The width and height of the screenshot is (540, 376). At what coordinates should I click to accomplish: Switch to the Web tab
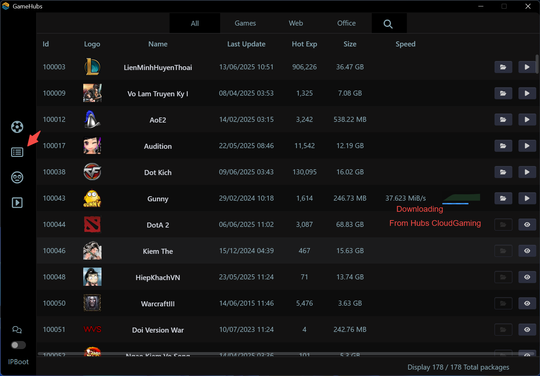pos(296,23)
